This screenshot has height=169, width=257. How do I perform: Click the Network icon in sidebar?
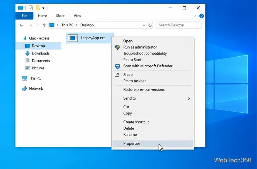coord(25,89)
